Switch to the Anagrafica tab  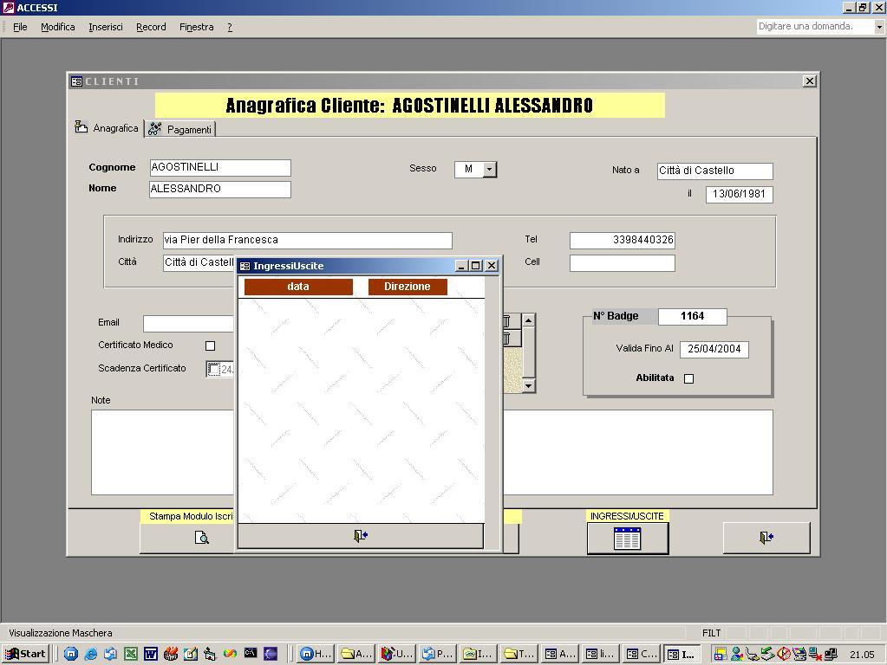pos(107,128)
